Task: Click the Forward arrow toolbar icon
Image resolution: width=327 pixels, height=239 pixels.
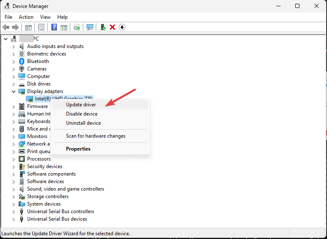Action: pyautogui.click(x=15, y=27)
